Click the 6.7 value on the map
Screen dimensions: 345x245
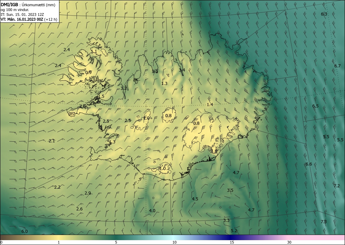337,66
